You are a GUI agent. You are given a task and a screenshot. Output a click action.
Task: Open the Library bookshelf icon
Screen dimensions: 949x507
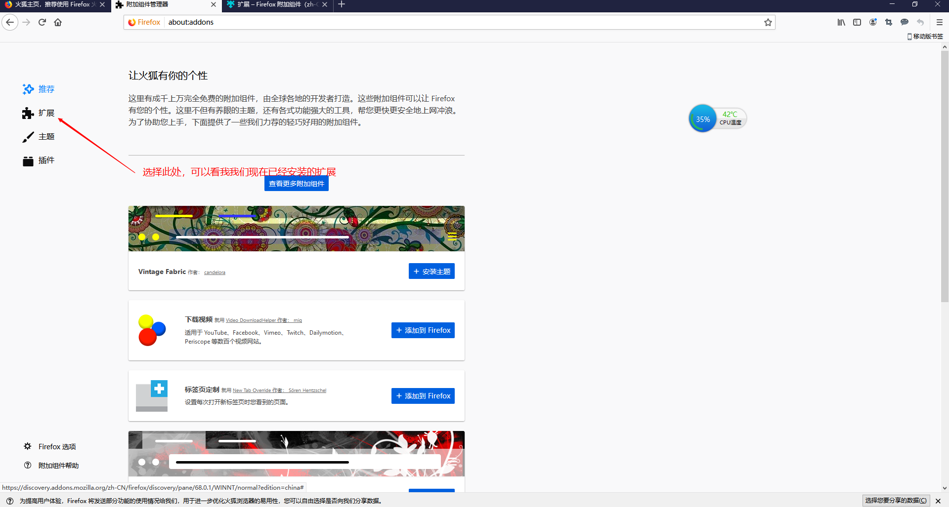click(x=841, y=22)
